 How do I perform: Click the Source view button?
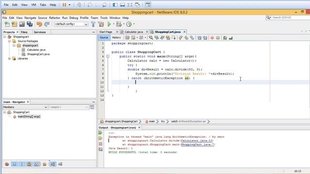tap(104, 38)
